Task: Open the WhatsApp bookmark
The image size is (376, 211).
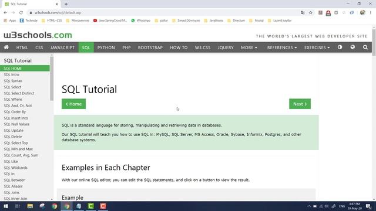Action: pos(141,21)
